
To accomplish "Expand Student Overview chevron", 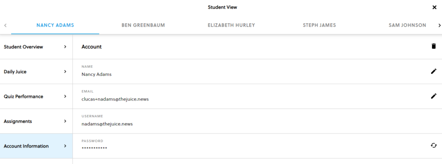I will pyautogui.click(x=65, y=47).
